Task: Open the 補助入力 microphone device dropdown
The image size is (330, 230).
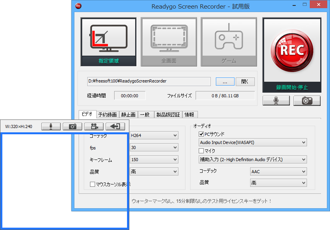Action: [x=253, y=160]
